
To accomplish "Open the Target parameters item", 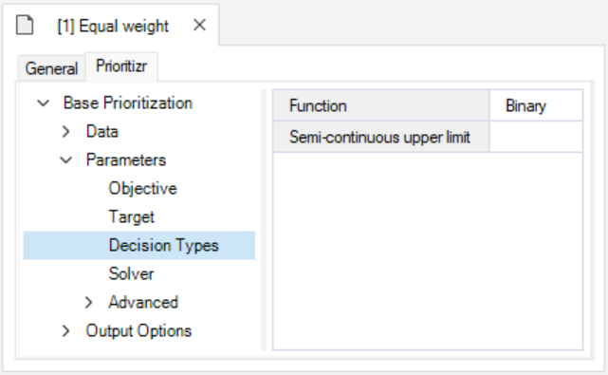I will (x=132, y=217).
